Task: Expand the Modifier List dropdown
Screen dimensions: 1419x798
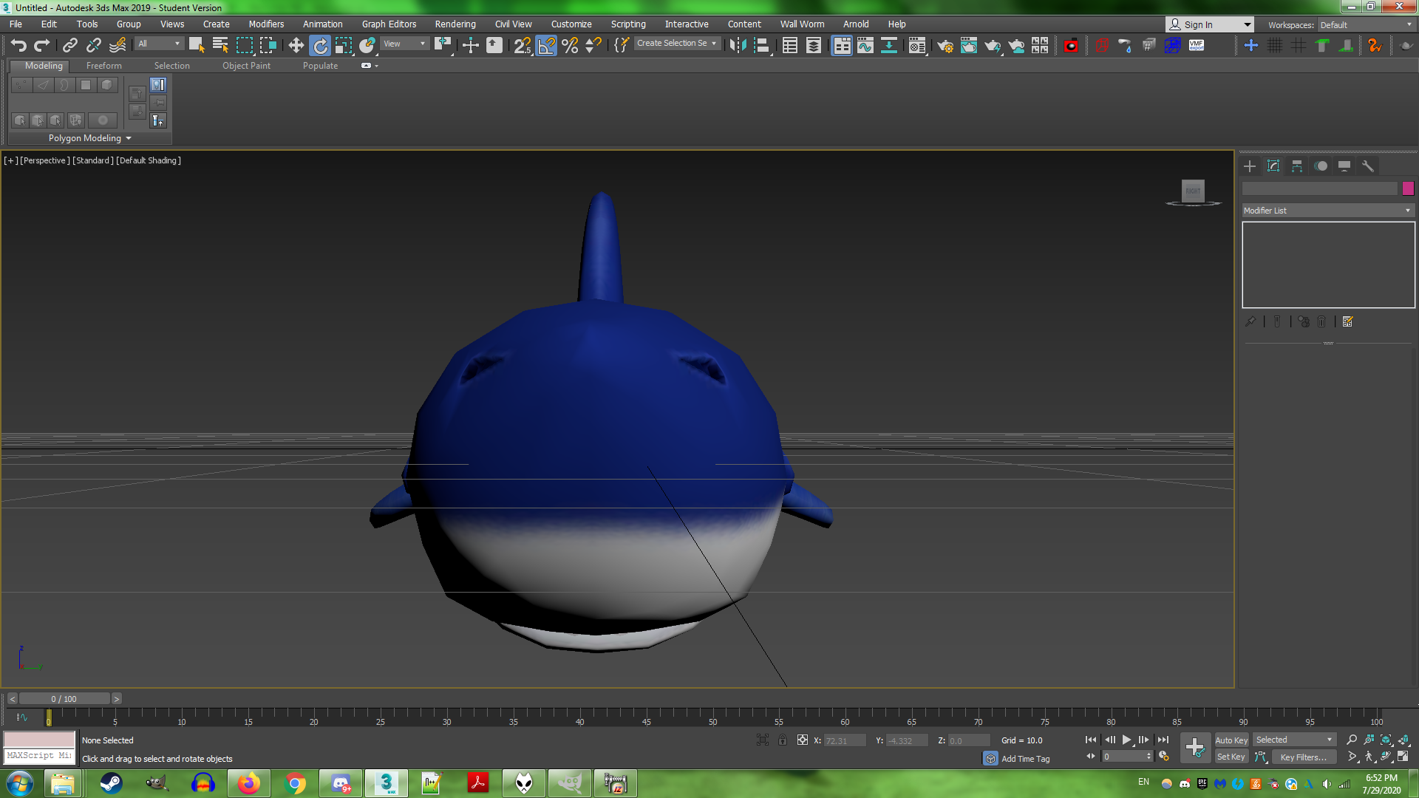Action: (1328, 211)
